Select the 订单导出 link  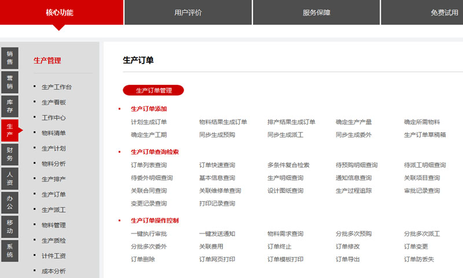(x=348, y=260)
